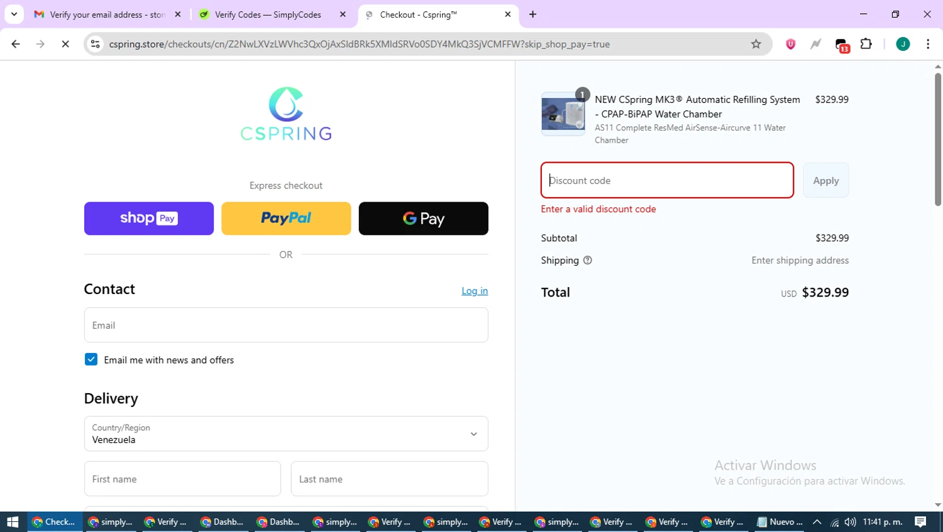Viewport: 943px width, 532px height.
Task: Pay with the PayPal button
Action: [x=286, y=219]
